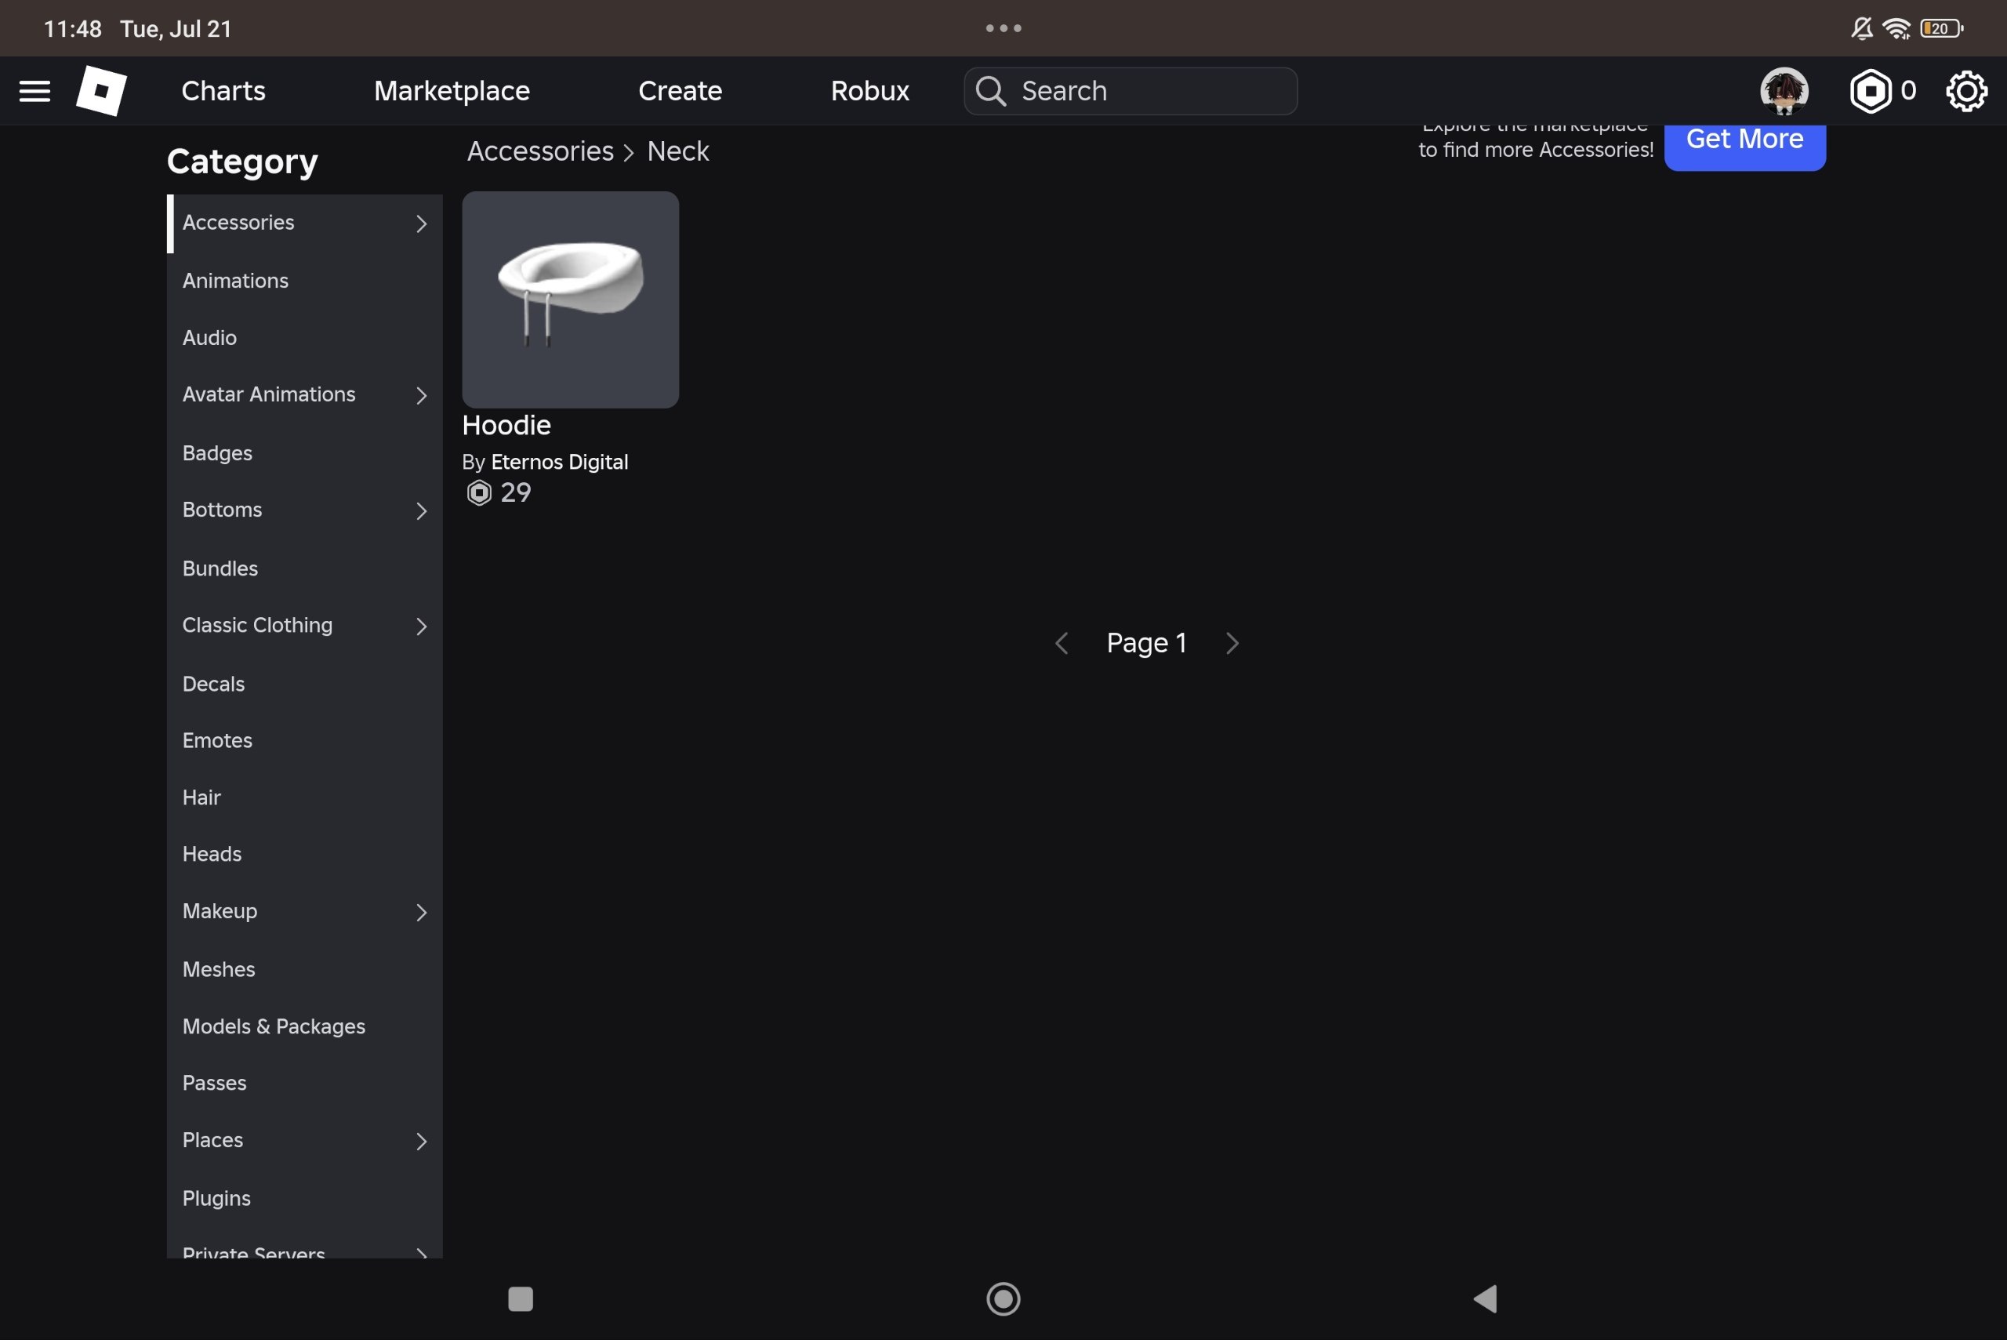Image resolution: width=2007 pixels, height=1340 pixels.
Task: Select the Classic Clothing category label
Action: tap(257, 625)
